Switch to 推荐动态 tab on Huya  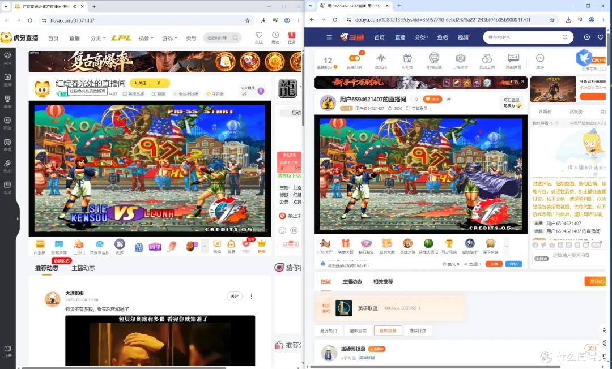pyautogui.click(x=47, y=268)
